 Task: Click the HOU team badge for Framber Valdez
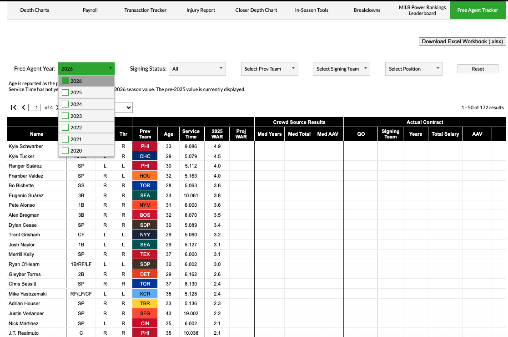145,176
